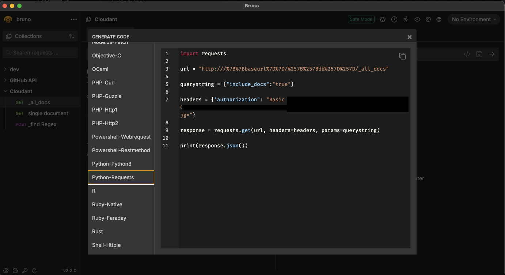Collapse the Cloudant collection
This screenshot has height=275, width=505.
21,91
